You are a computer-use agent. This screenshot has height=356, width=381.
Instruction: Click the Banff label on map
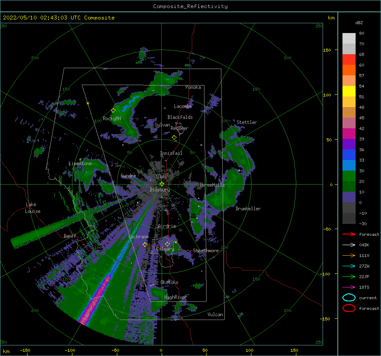tap(70, 236)
